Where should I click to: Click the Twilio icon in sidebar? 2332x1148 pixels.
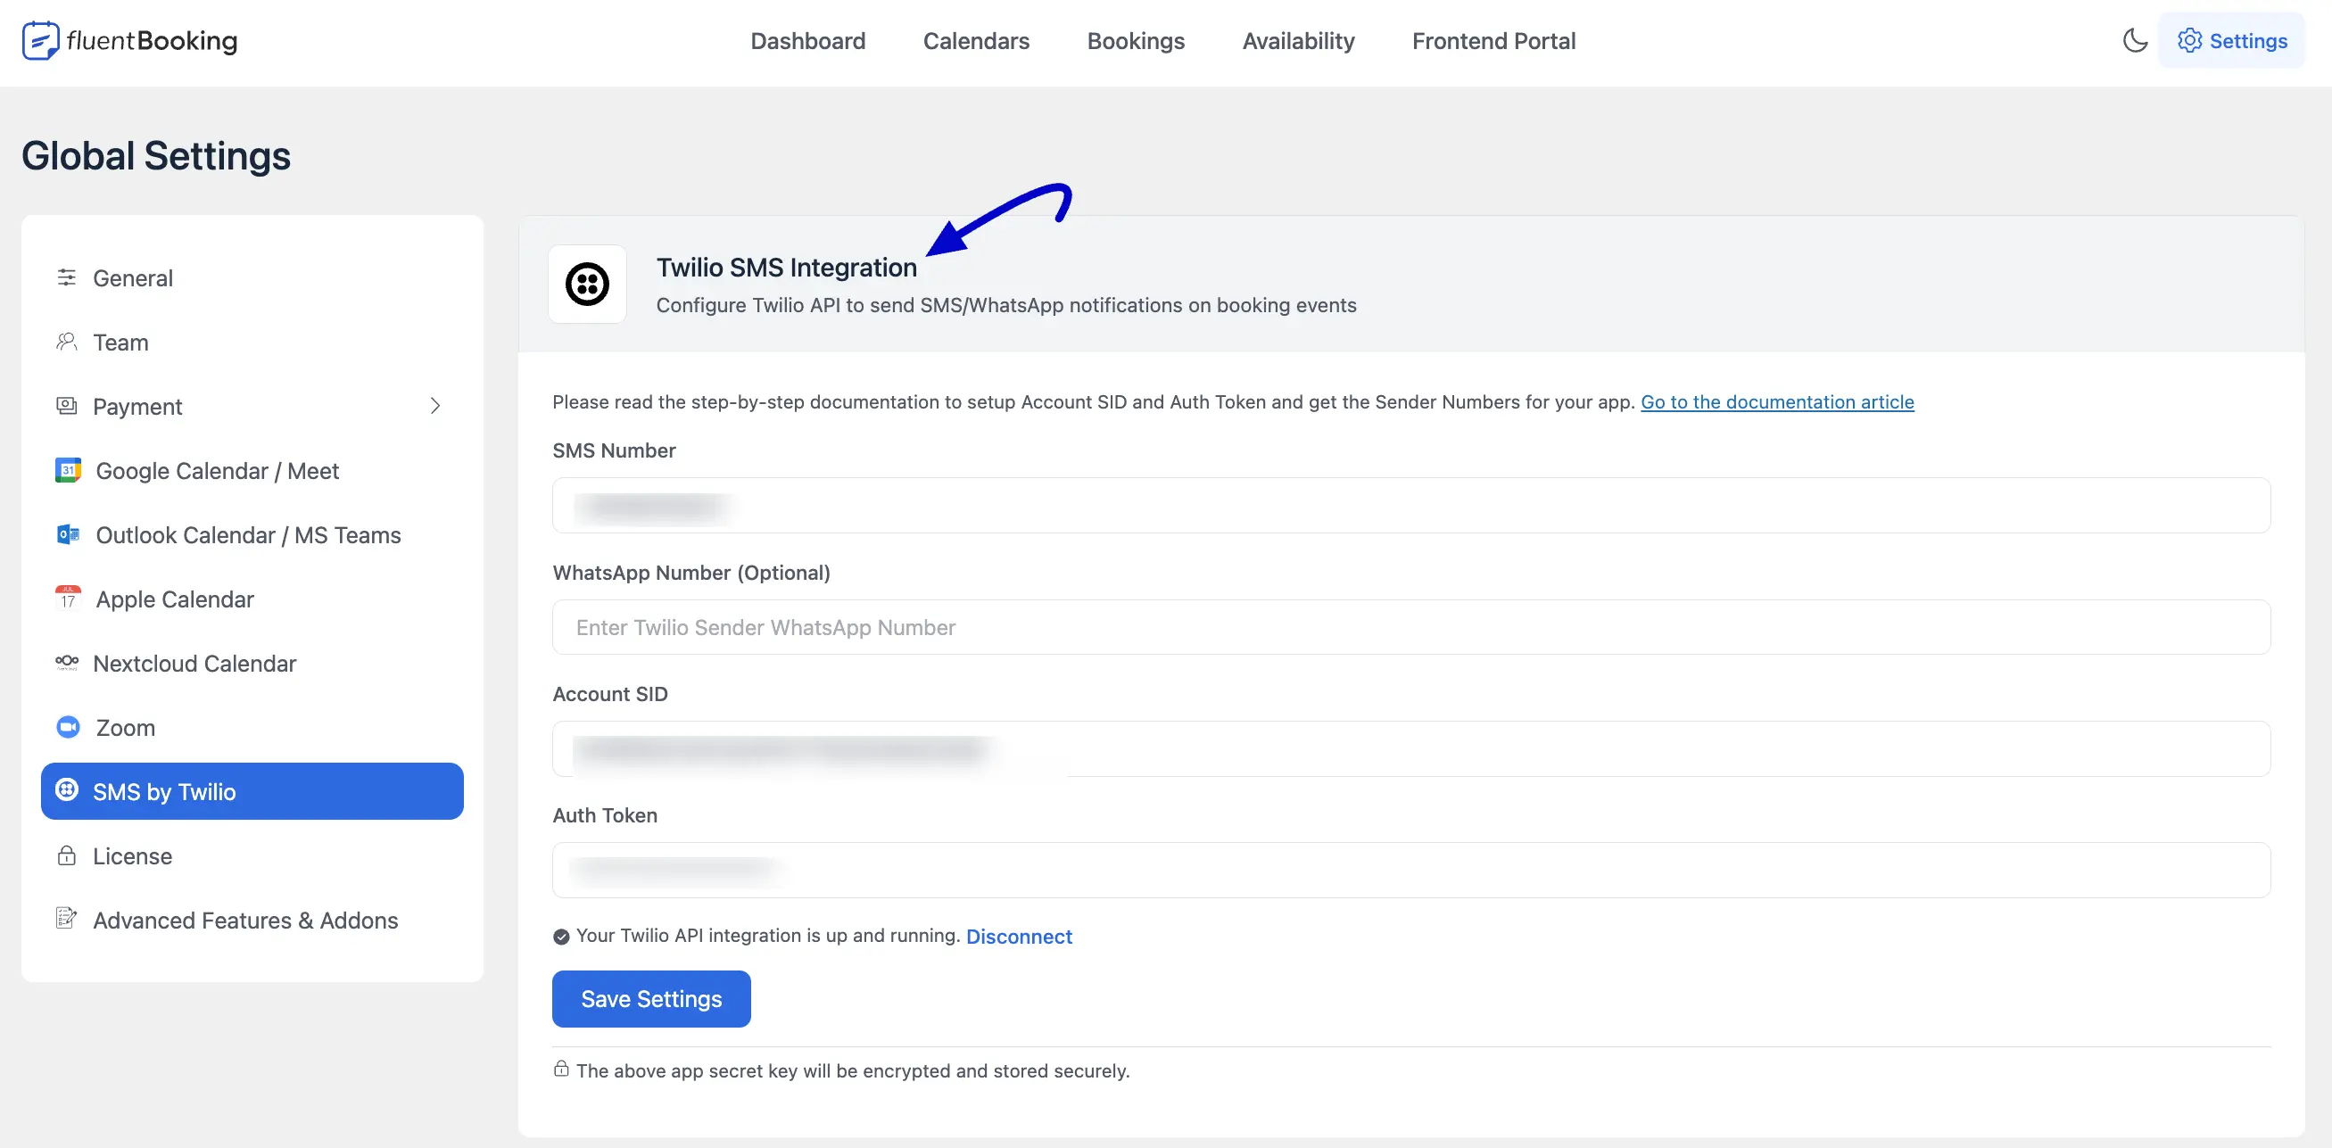(x=67, y=789)
